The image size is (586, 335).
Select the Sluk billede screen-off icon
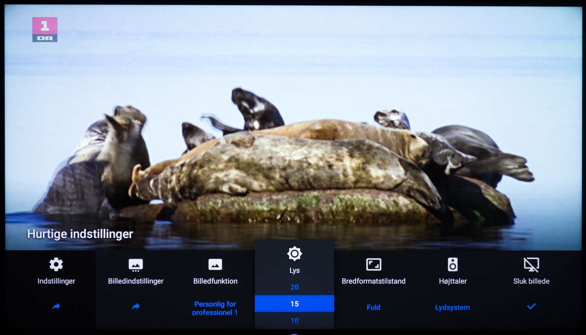click(x=531, y=265)
